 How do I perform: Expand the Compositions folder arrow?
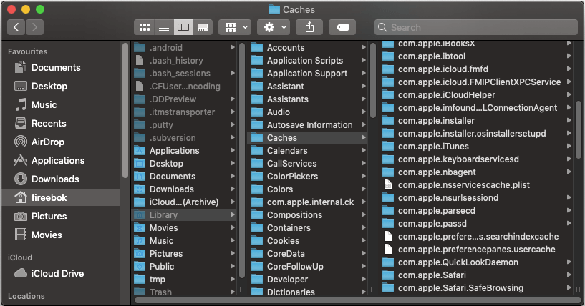363,215
